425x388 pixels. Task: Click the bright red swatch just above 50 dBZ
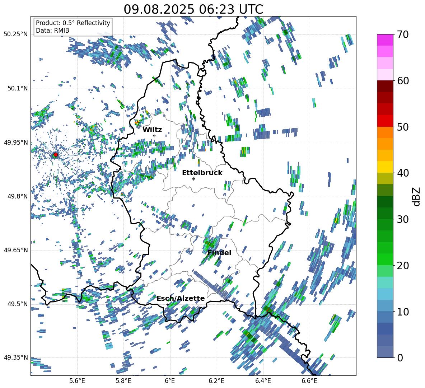tap(385, 121)
